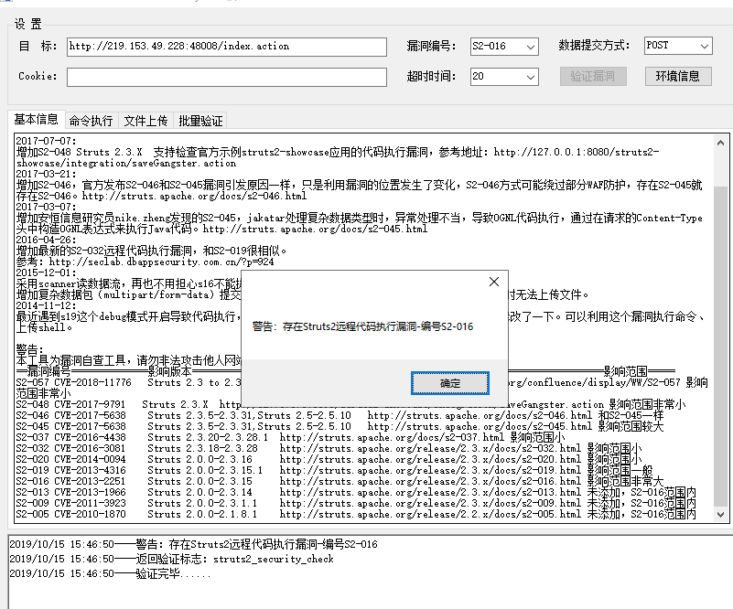Open the 漏洞编号 S2-016 dropdown

pyautogui.click(x=504, y=47)
